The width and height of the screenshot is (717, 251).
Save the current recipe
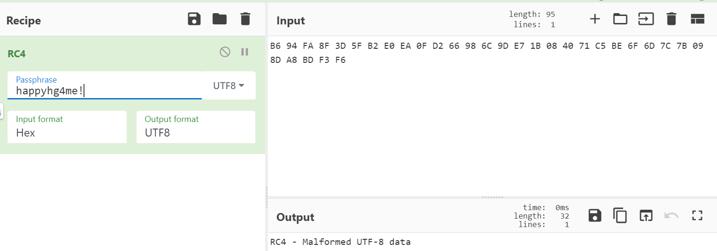(194, 19)
